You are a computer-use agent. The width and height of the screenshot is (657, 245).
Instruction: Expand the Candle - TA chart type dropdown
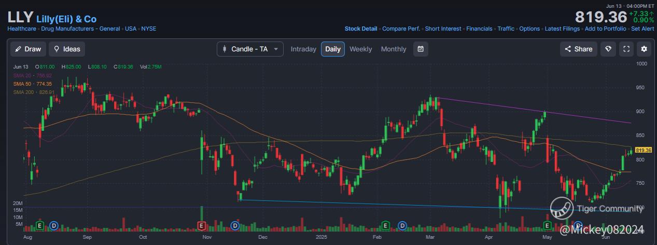250,49
